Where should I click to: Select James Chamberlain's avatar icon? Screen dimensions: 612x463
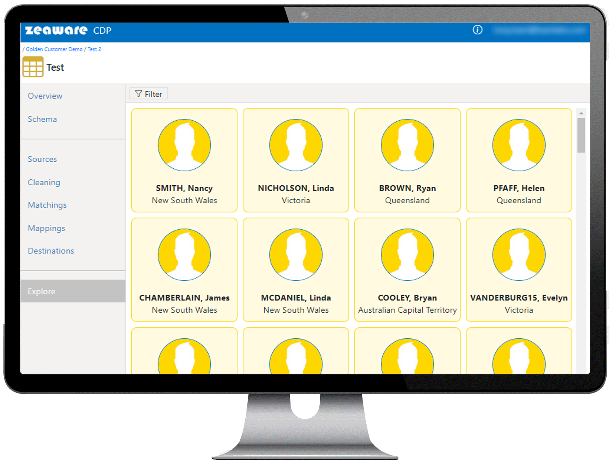184,254
